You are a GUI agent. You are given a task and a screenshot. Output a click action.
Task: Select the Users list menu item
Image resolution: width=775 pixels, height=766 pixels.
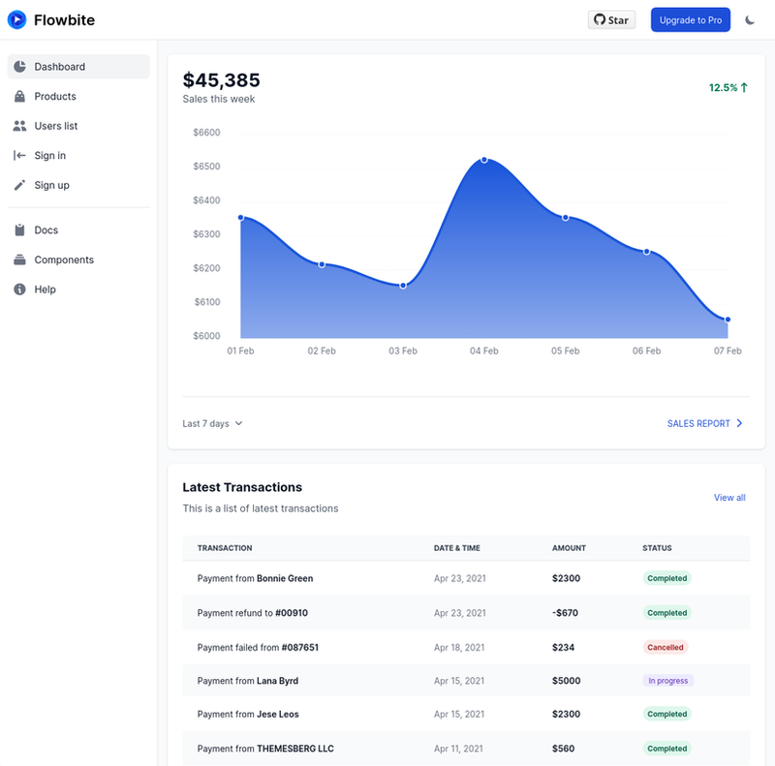(x=78, y=126)
